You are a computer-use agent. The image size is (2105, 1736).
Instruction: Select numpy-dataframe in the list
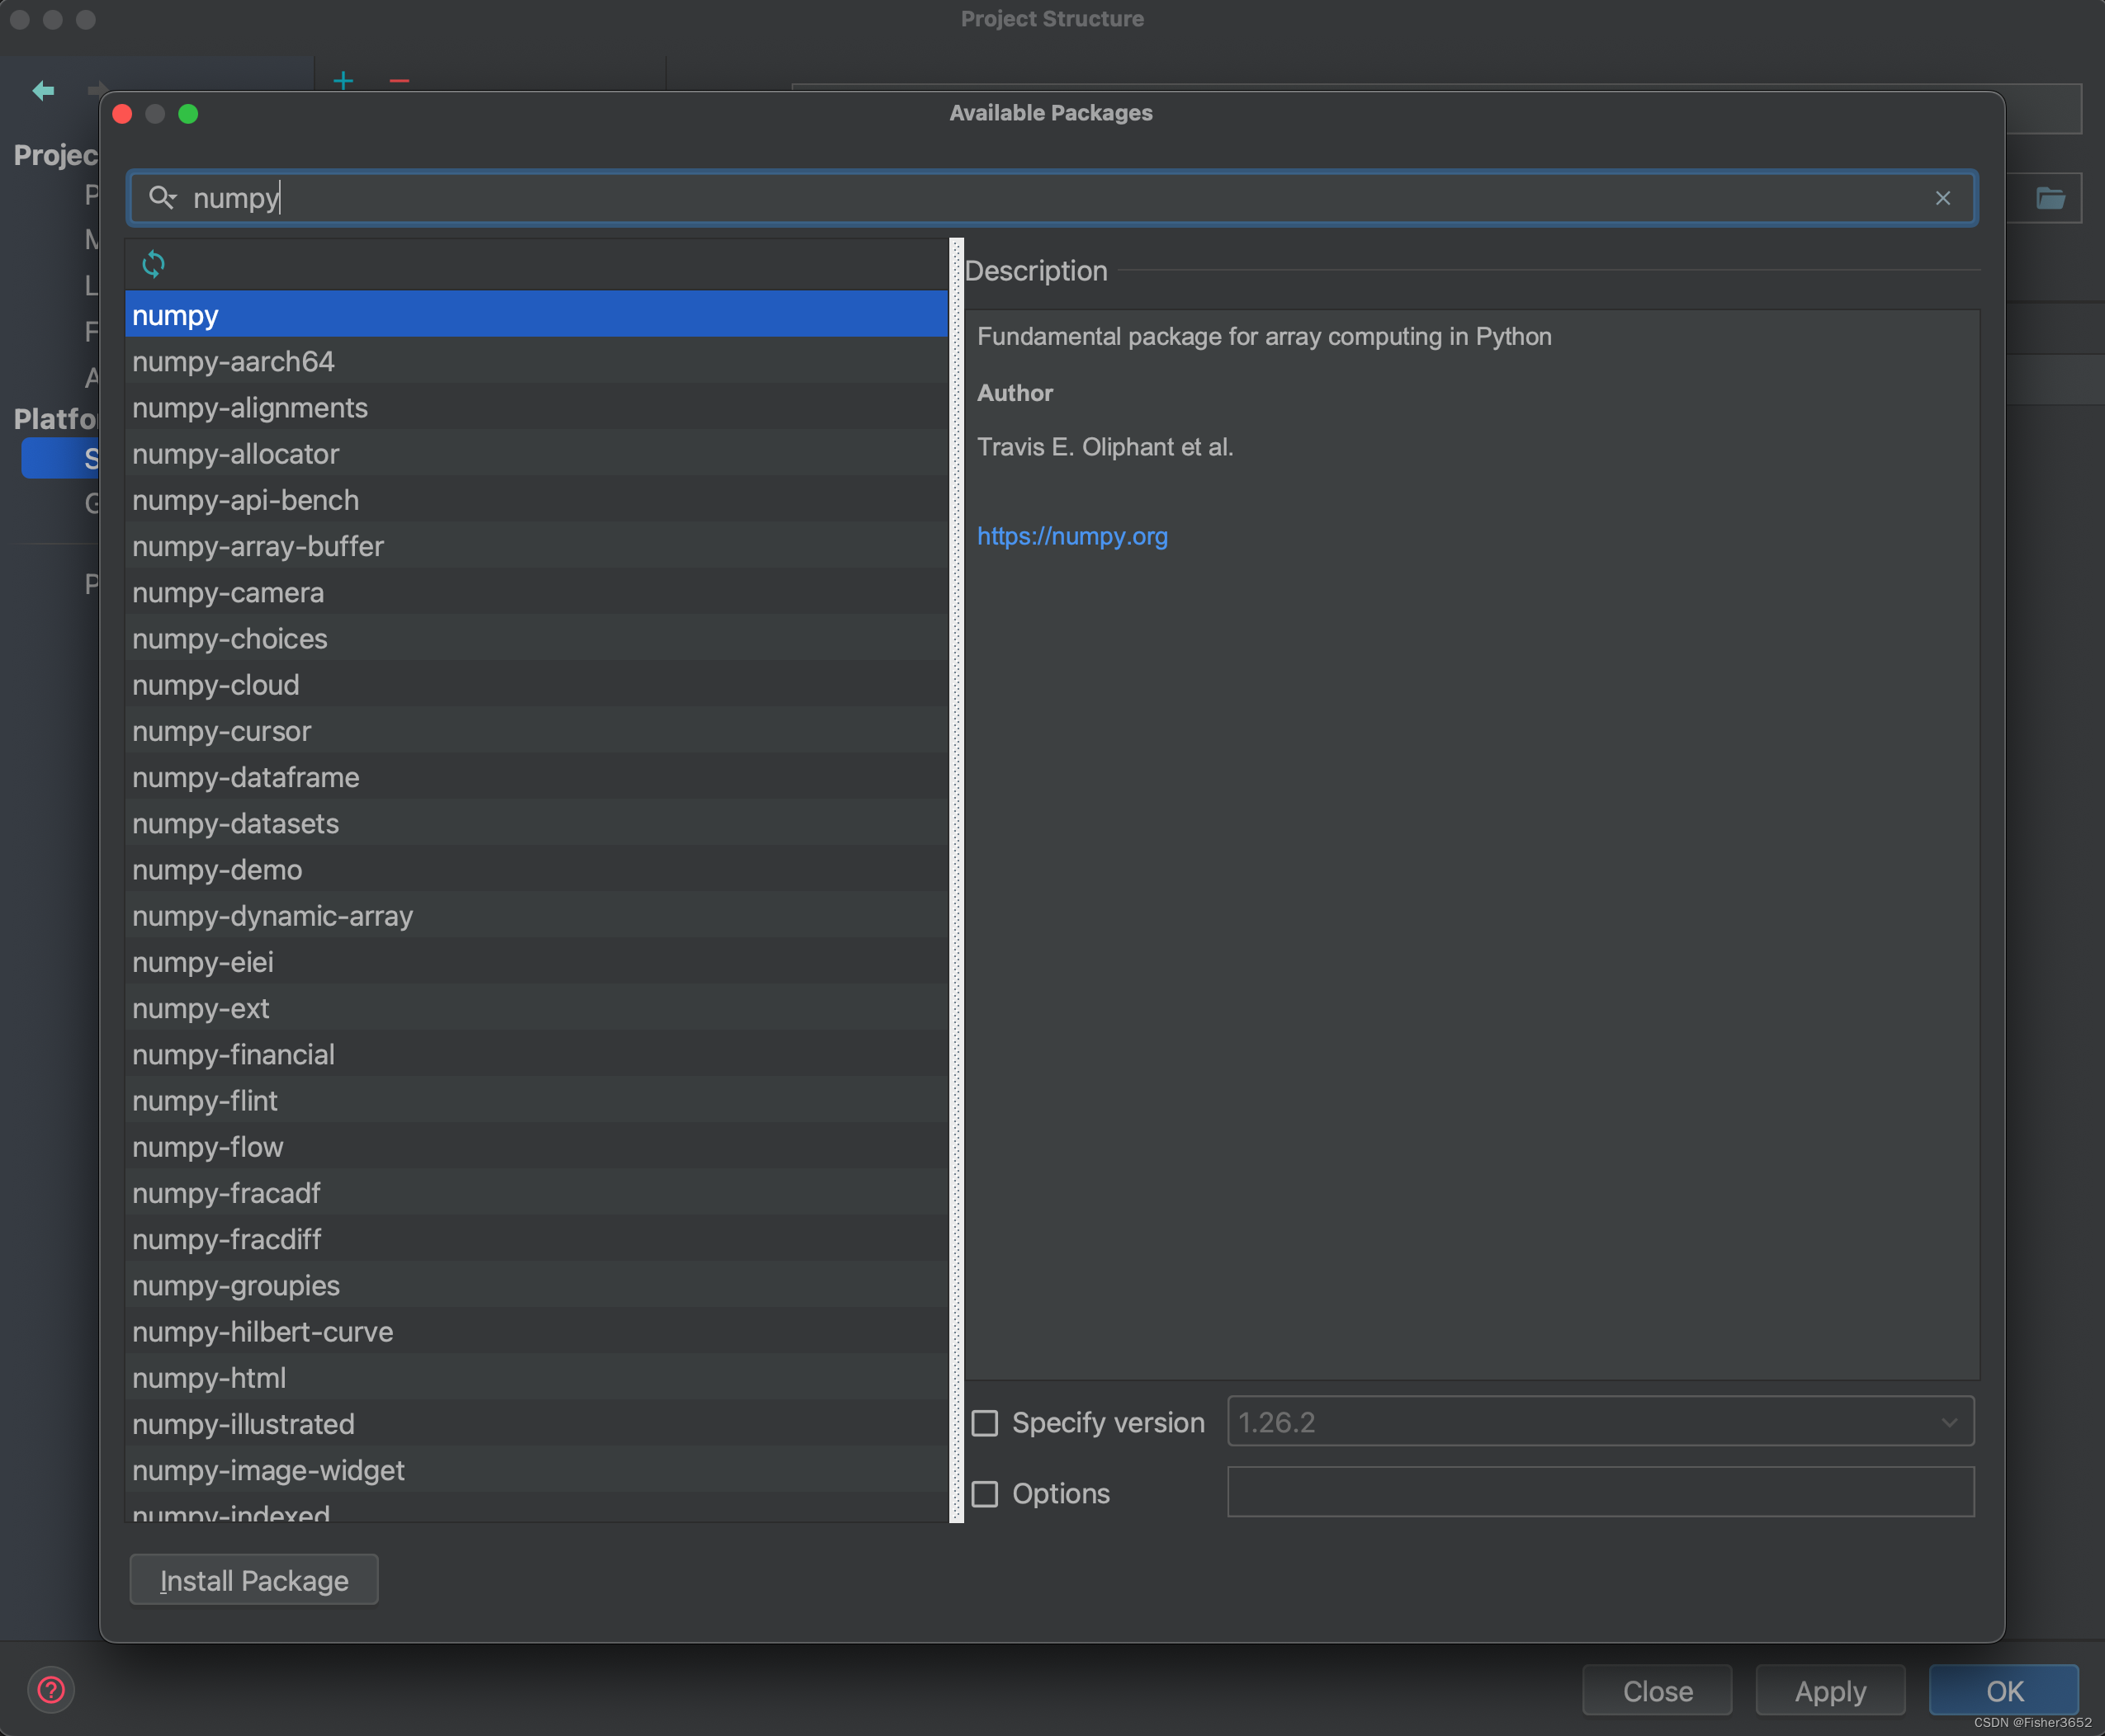(x=537, y=777)
